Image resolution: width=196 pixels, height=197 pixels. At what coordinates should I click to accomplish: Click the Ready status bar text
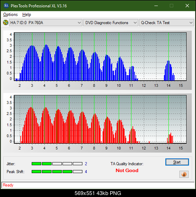[8, 185]
